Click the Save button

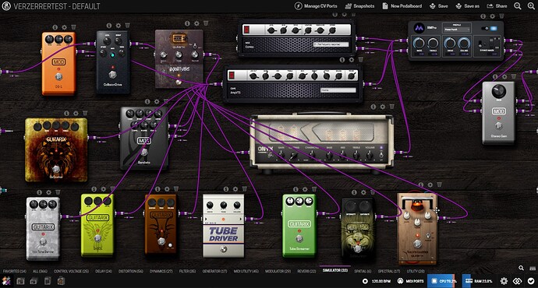438,5
